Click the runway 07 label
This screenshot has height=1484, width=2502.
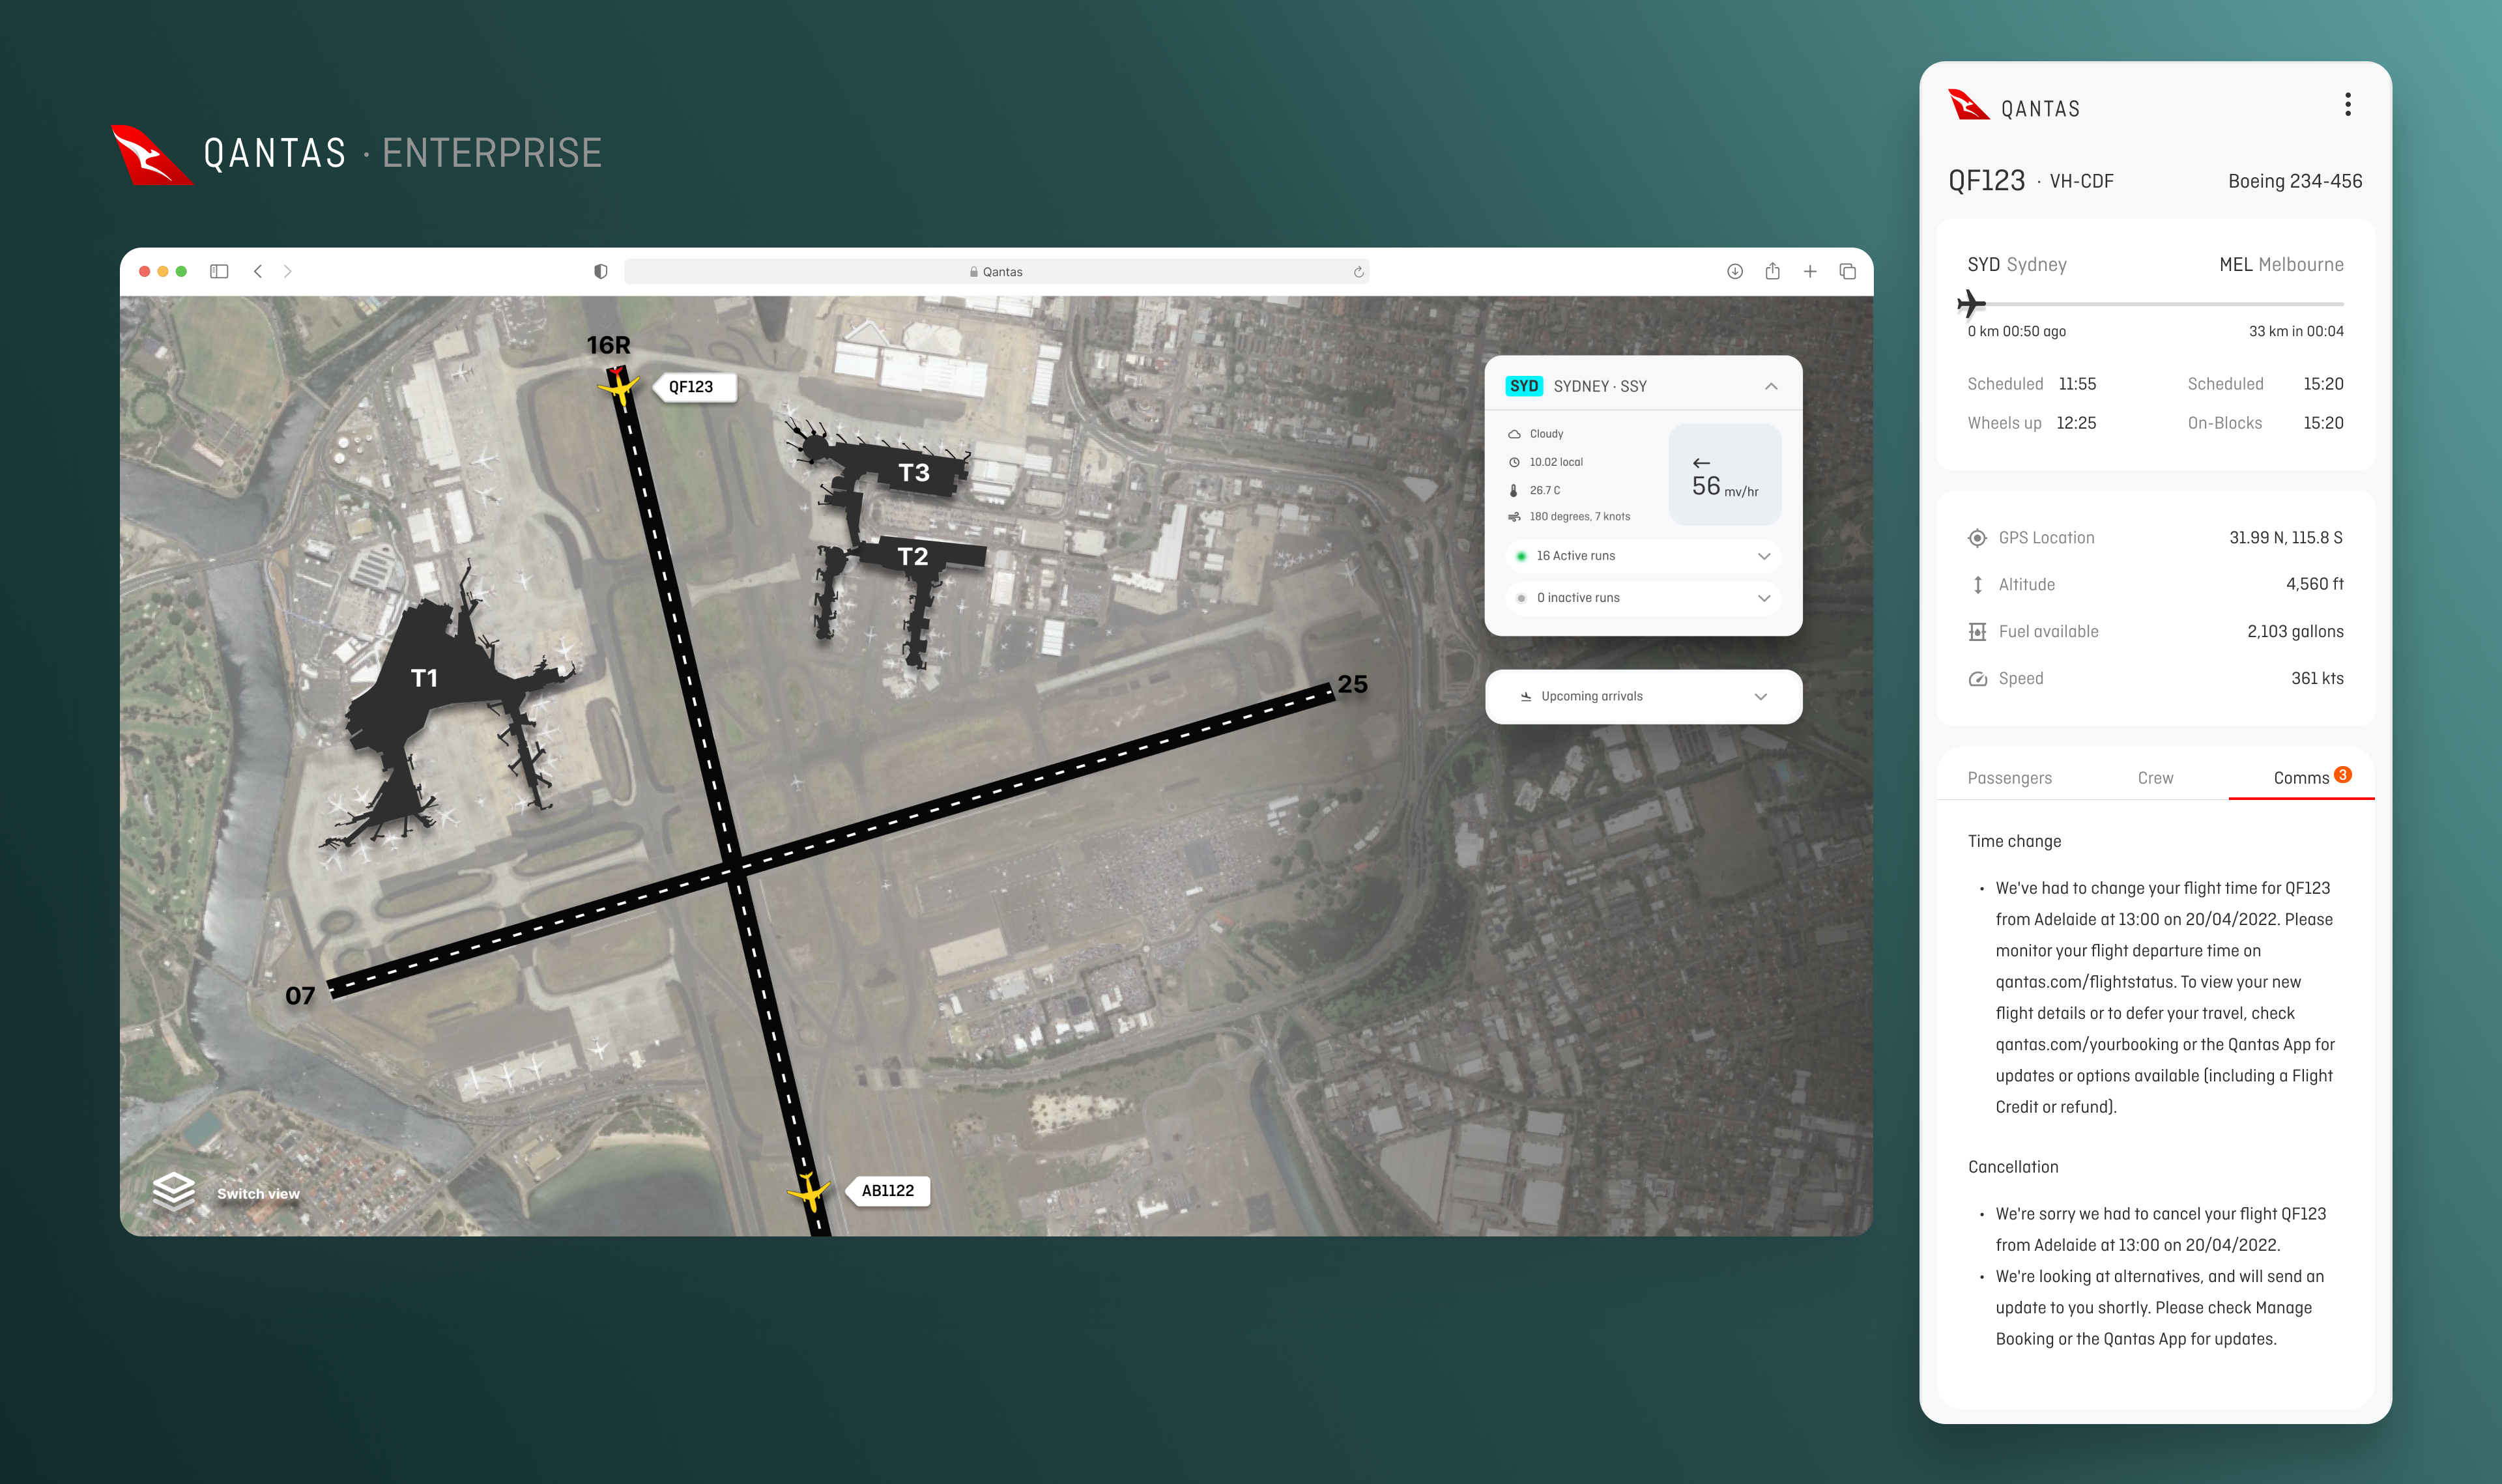coord(300,996)
